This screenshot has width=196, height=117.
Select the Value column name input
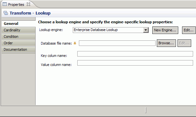pyautogui.click(x=135, y=63)
